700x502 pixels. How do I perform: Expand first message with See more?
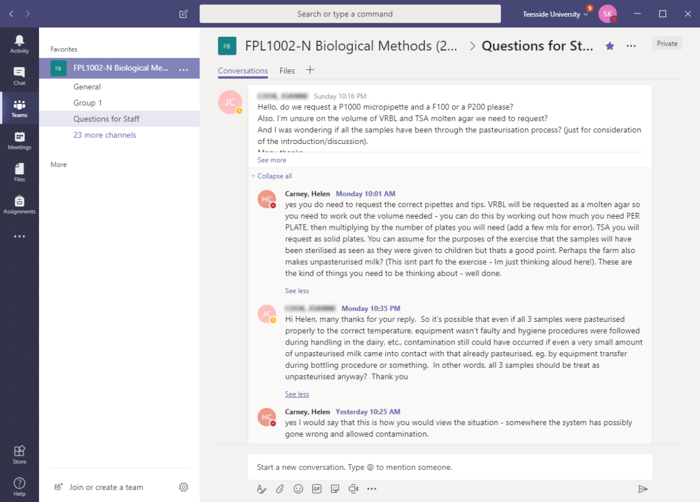click(x=272, y=160)
